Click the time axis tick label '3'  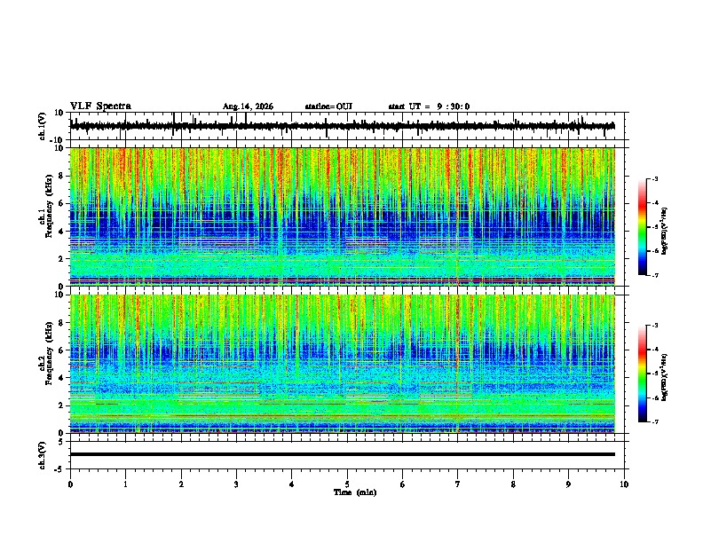click(x=236, y=484)
